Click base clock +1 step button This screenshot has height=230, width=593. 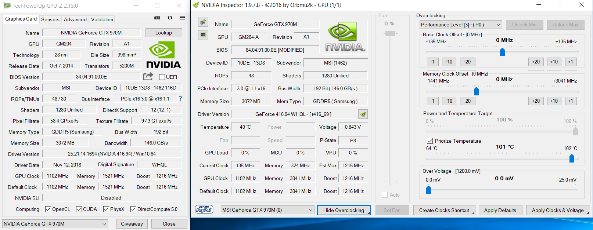coord(571,62)
